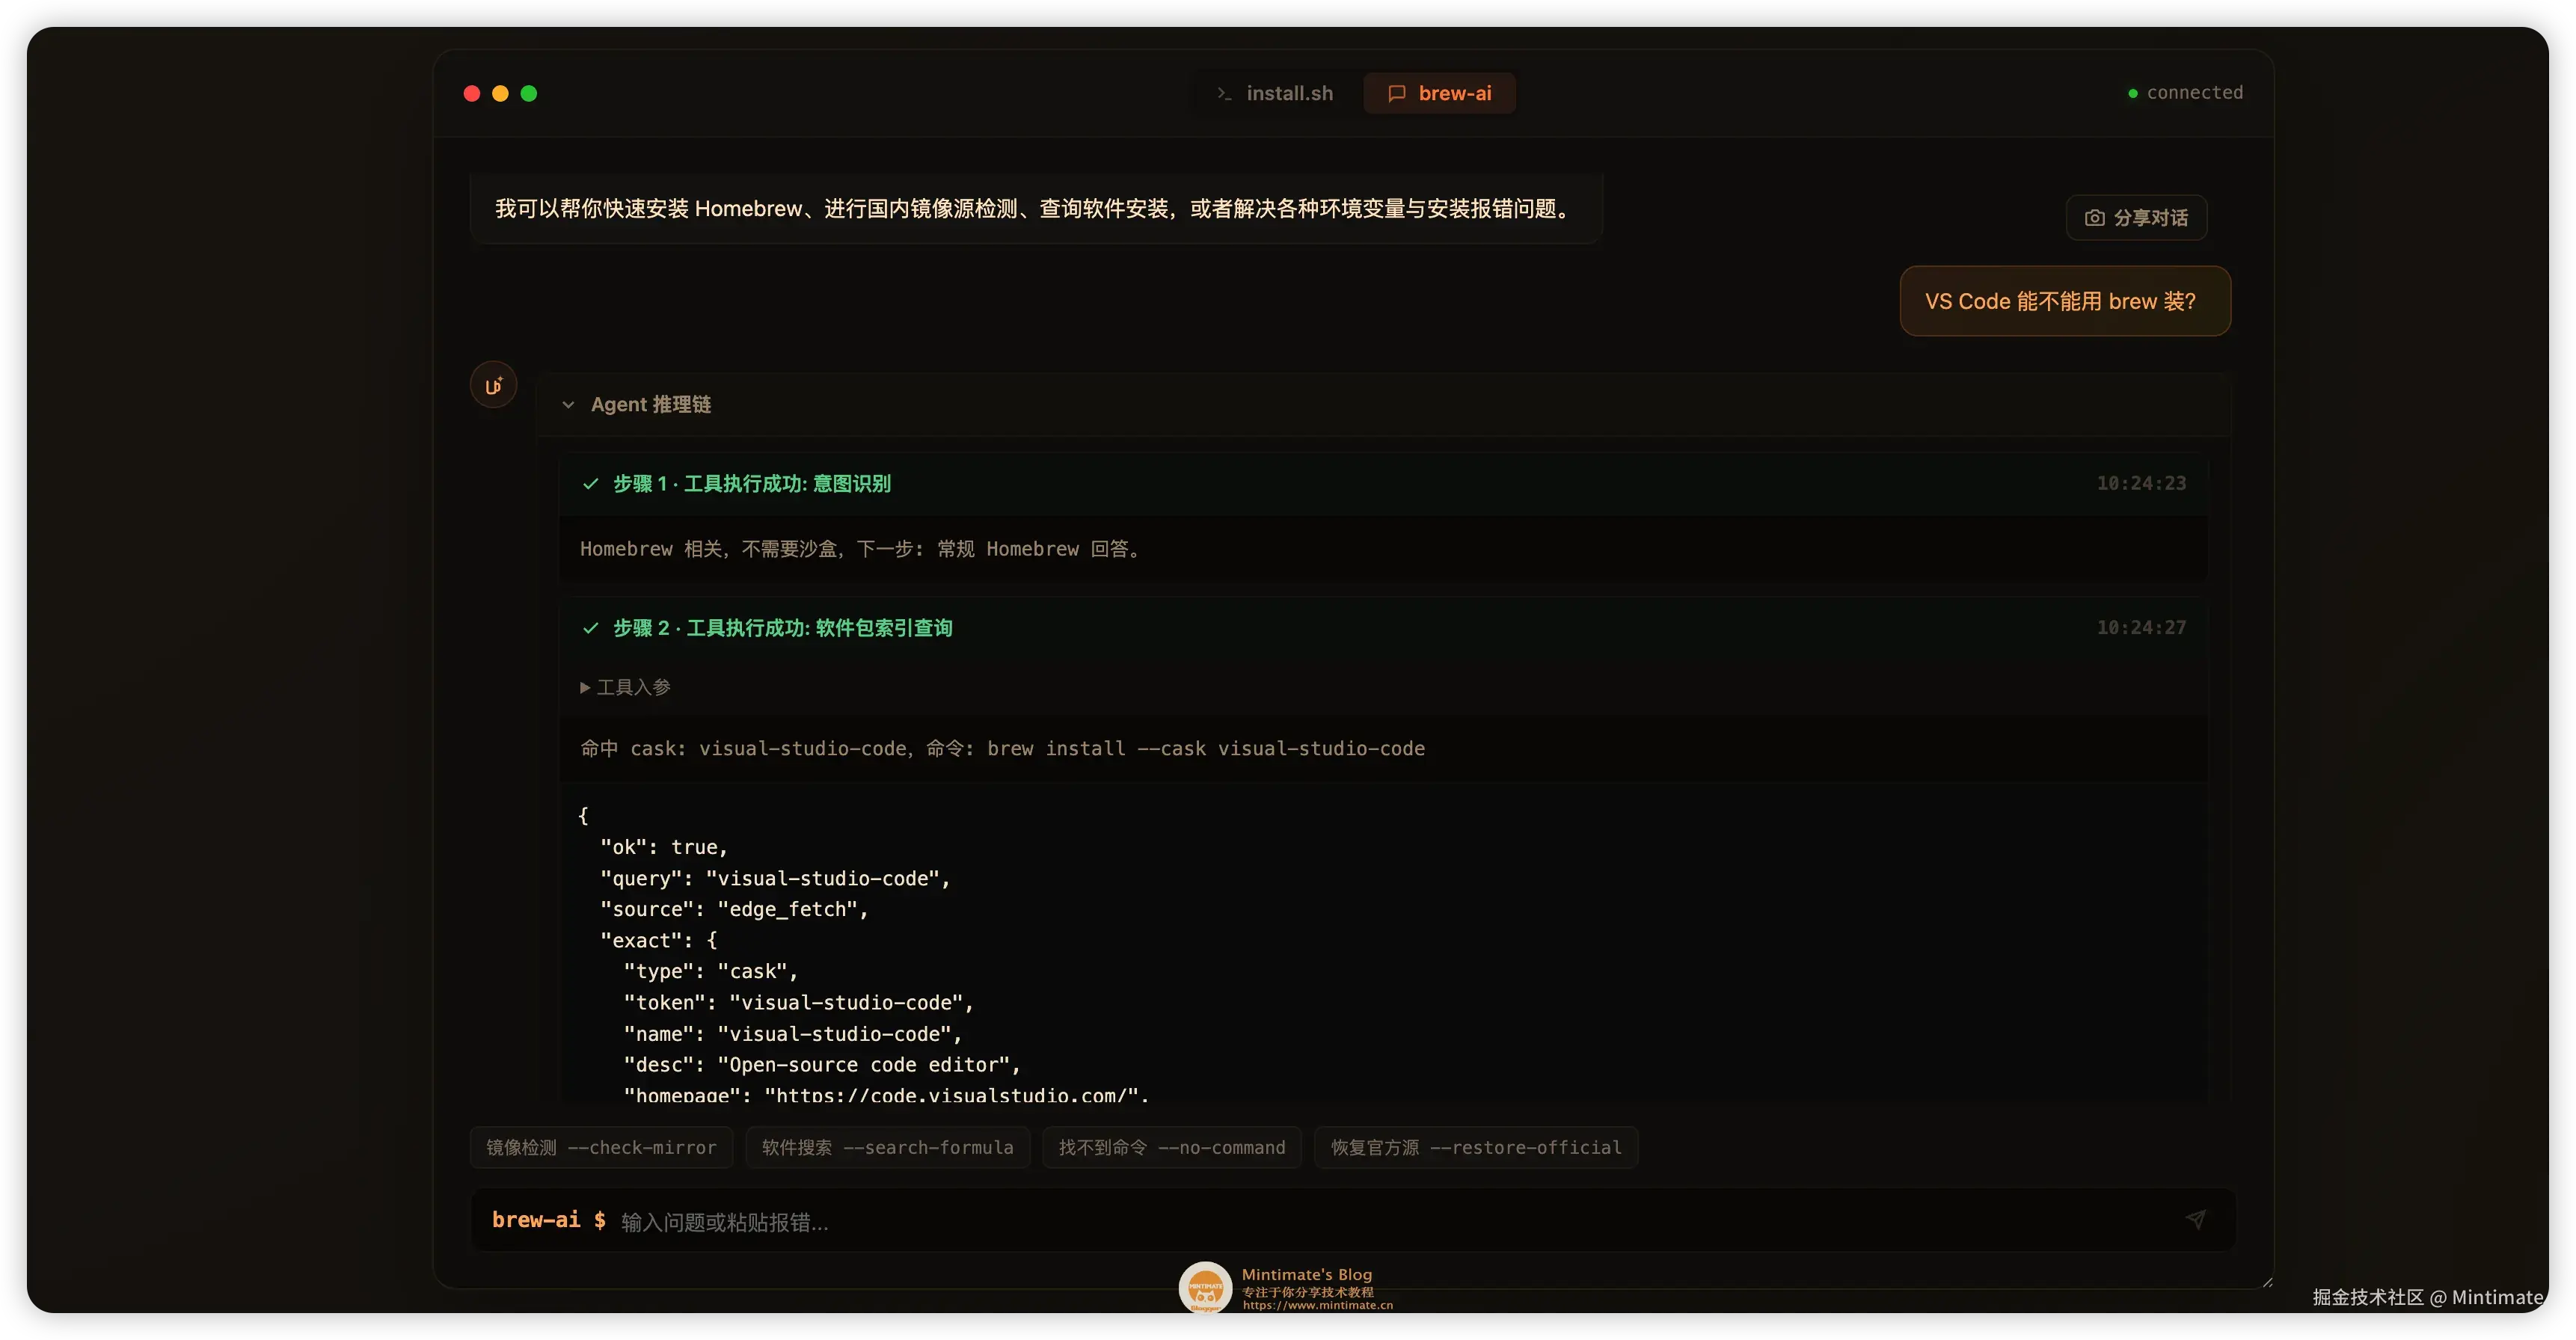This screenshot has height=1340, width=2576.
Task: Click the timestamp 10:24:23
Action: pos(2141,483)
